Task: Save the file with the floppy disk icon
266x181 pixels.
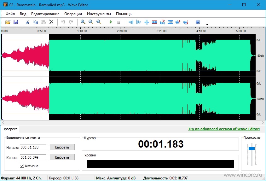Action: [16, 22]
